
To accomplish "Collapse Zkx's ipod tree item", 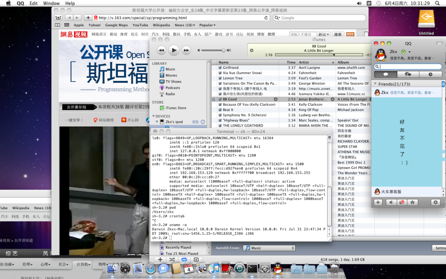I will coord(157,121).
